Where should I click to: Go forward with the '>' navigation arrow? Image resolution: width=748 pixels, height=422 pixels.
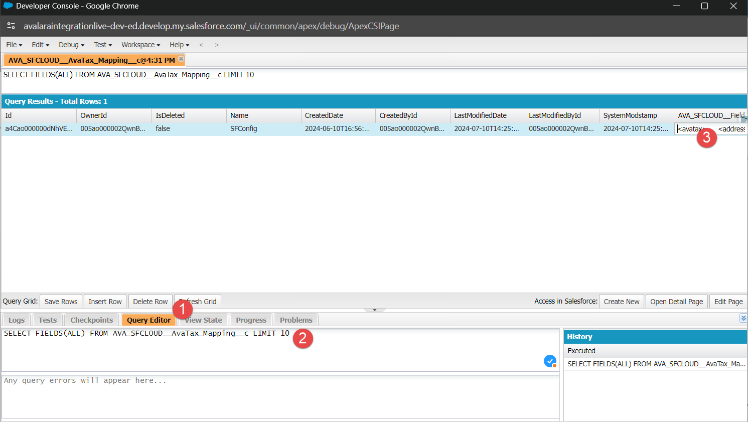click(217, 45)
